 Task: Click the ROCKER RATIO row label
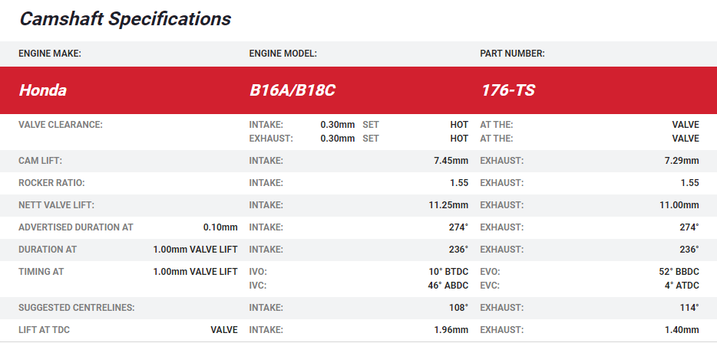click(51, 183)
